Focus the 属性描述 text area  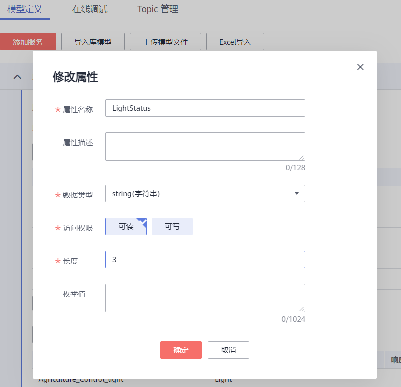coord(205,146)
